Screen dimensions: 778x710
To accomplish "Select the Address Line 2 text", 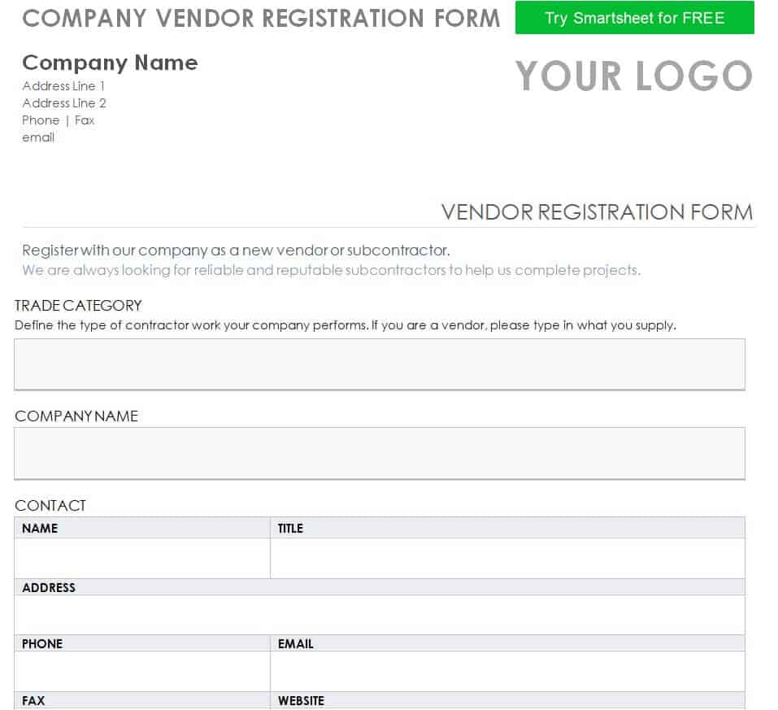I will [x=64, y=103].
